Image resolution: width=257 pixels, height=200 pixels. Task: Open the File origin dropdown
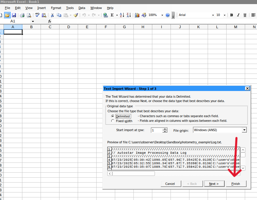pos(244,130)
